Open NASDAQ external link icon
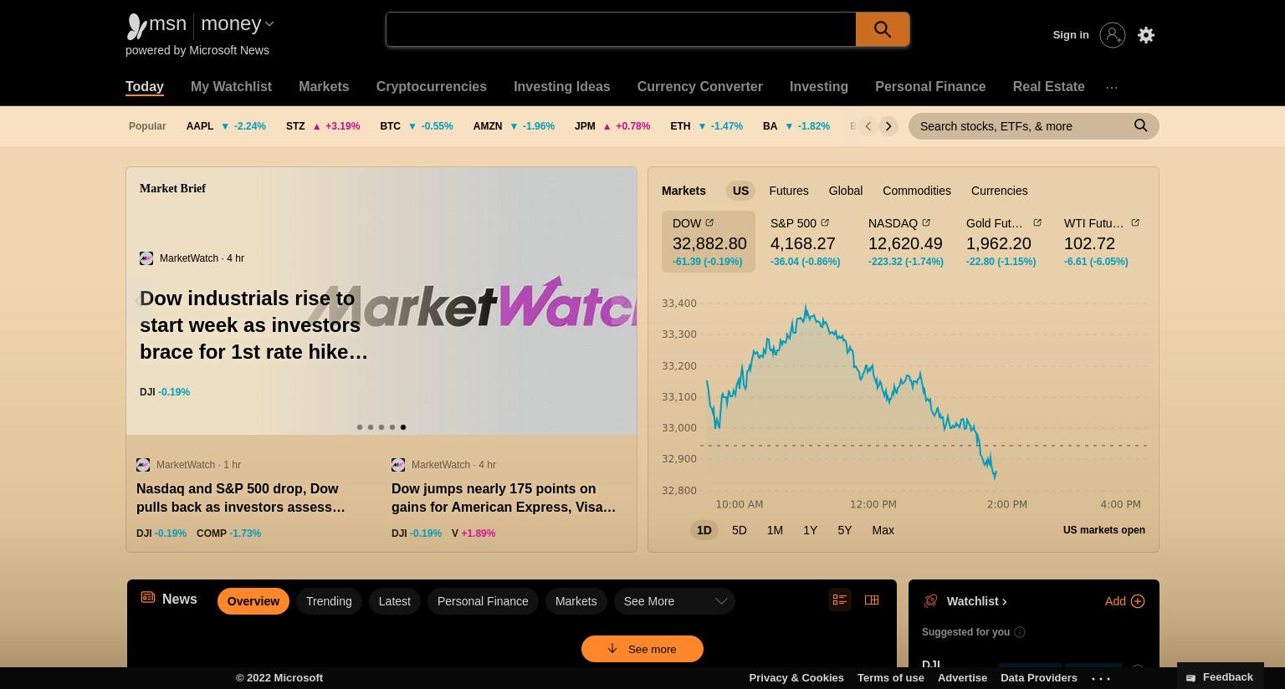1285x689 pixels. pyautogui.click(x=926, y=222)
